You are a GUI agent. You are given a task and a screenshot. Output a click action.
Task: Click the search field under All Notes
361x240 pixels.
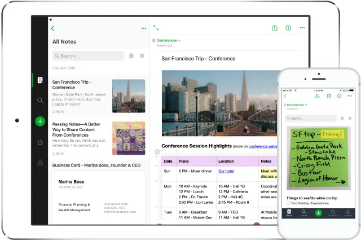pos(88,56)
